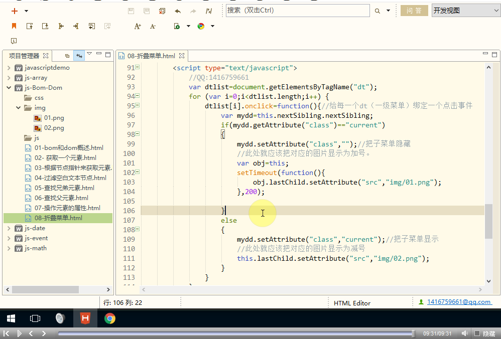The width and height of the screenshot is (501, 339).
Task: Open the 开发视图 view dropdown
Action: pyautogui.click(x=465, y=11)
